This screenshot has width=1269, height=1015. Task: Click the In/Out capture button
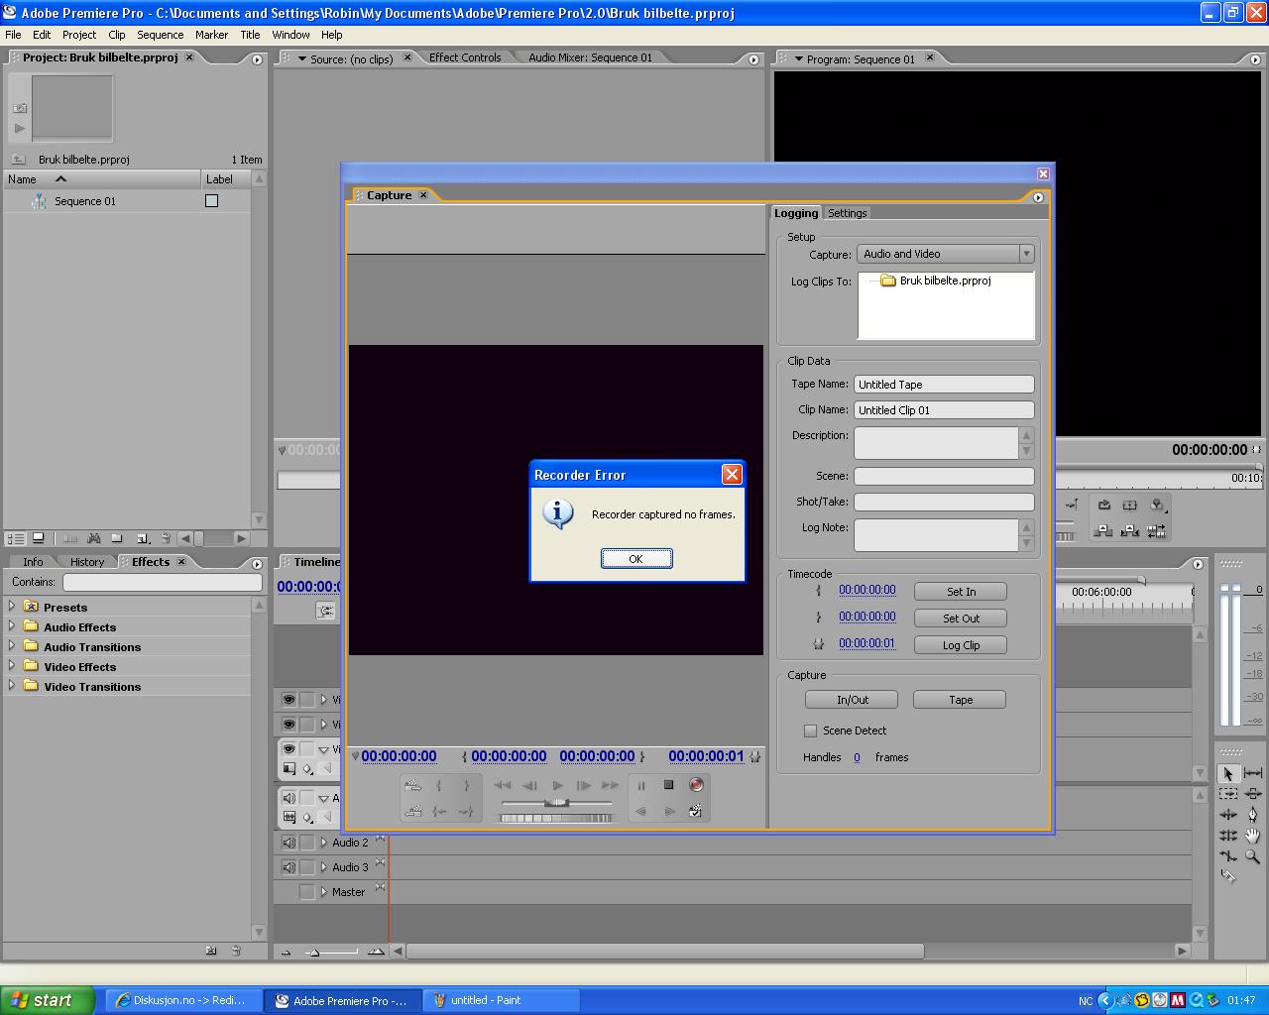tap(852, 700)
